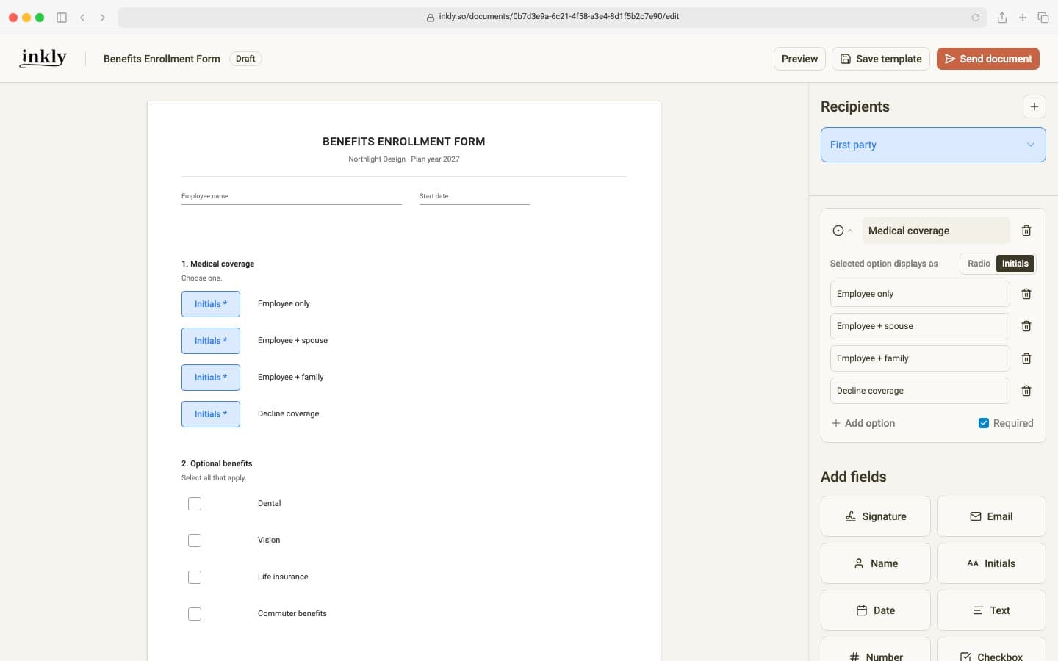Open the browser share menu
This screenshot has width=1058, height=661.
1001,17
